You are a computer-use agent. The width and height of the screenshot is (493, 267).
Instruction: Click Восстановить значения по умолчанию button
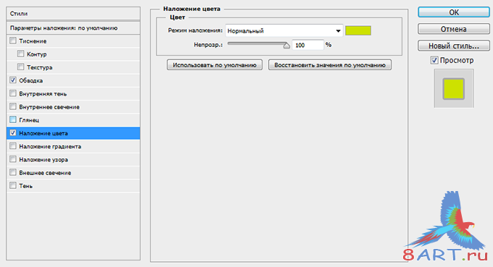pos(330,65)
